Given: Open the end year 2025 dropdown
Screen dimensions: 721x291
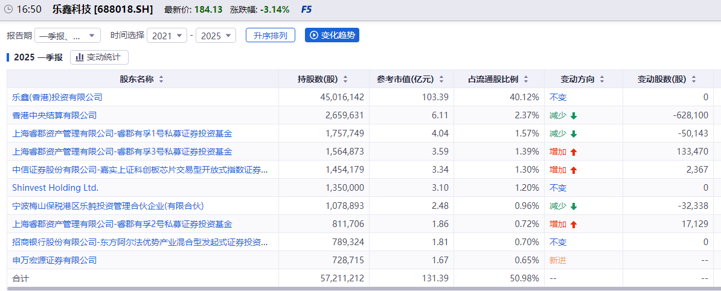Looking at the screenshot, I should point(216,36).
